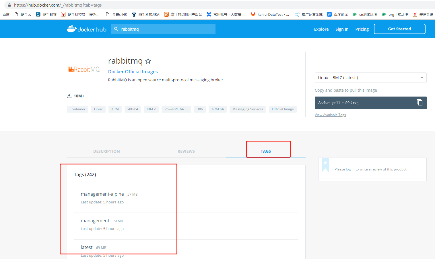
Task: Open the org正式环境 bookmark
Action: [395, 14]
